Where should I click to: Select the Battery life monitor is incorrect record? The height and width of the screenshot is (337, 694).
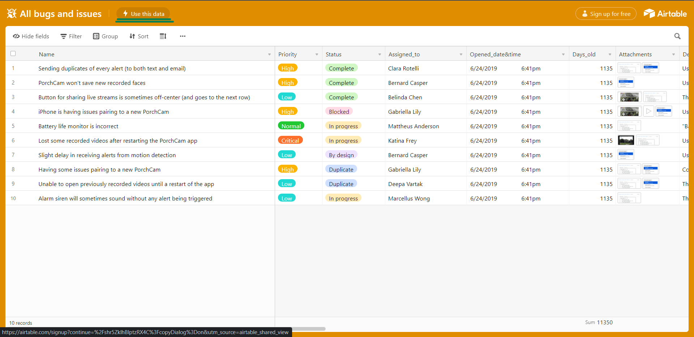pos(78,126)
